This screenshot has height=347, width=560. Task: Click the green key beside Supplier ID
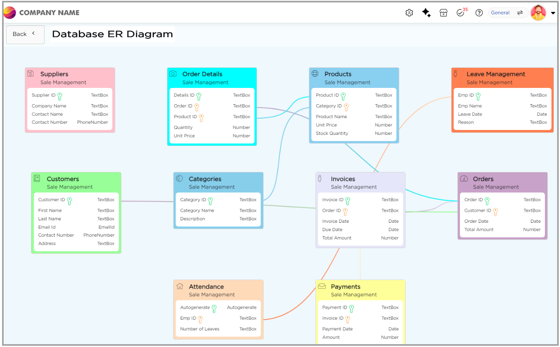coord(60,96)
